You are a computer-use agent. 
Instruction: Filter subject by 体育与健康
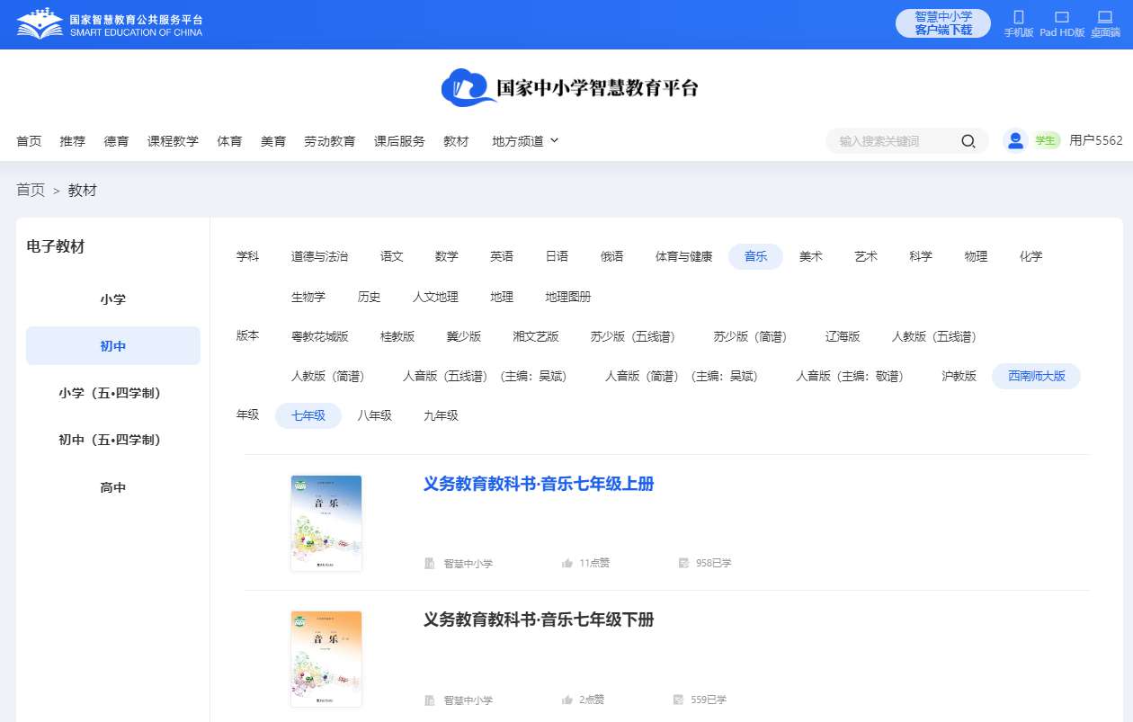(x=683, y=256)
